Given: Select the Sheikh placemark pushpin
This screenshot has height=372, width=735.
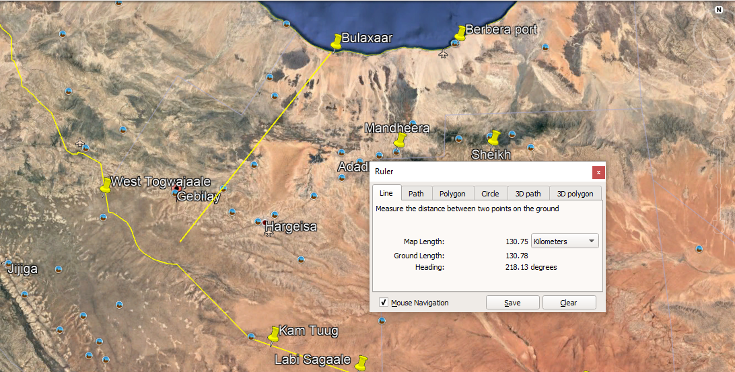Looking at the screenshot, I should click(495, 138).
